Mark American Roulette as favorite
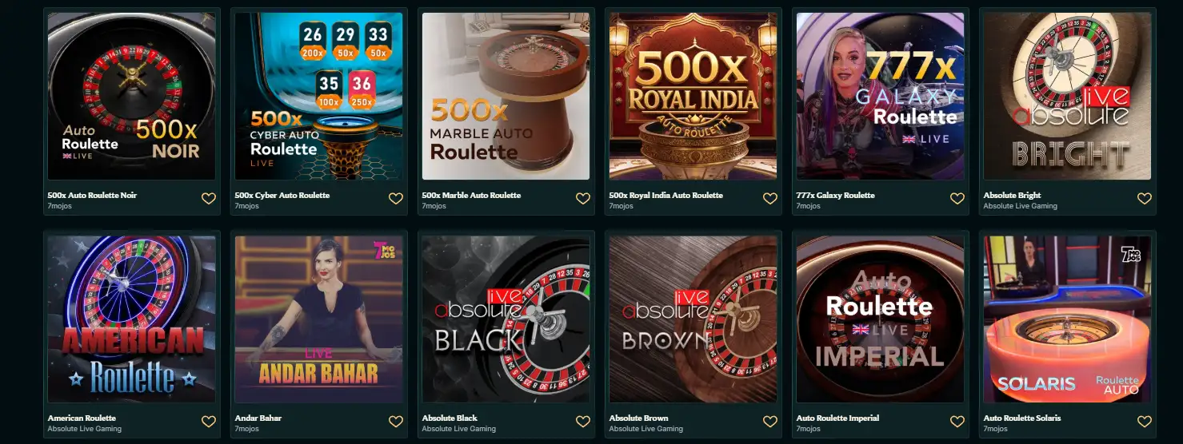The height and width of the screenshot is (444, 1183). [209, 422]
